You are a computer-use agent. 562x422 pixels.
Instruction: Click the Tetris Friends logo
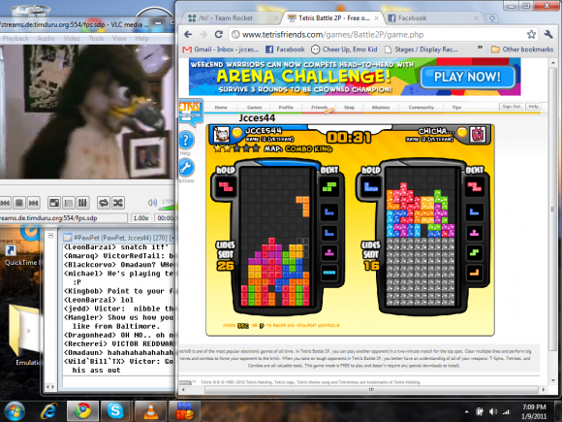tap(190, 112)
